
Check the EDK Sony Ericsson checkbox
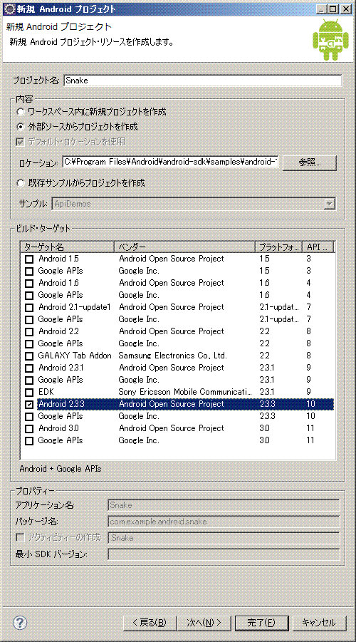point(29,392)
